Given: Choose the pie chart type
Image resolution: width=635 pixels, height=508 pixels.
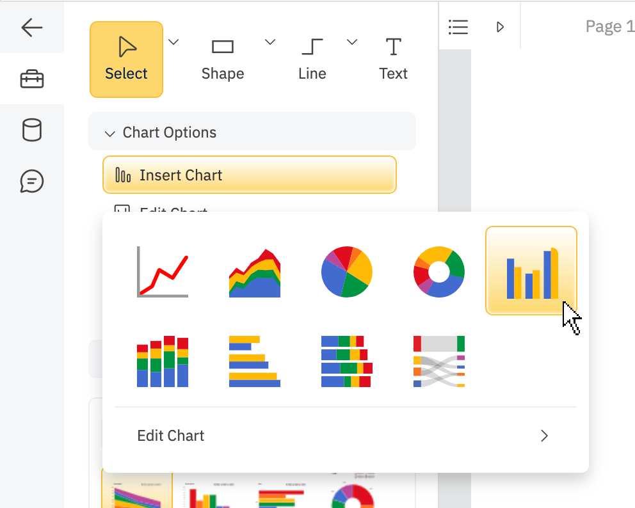Looking at the screenshot, I should [x=346, y=271].
